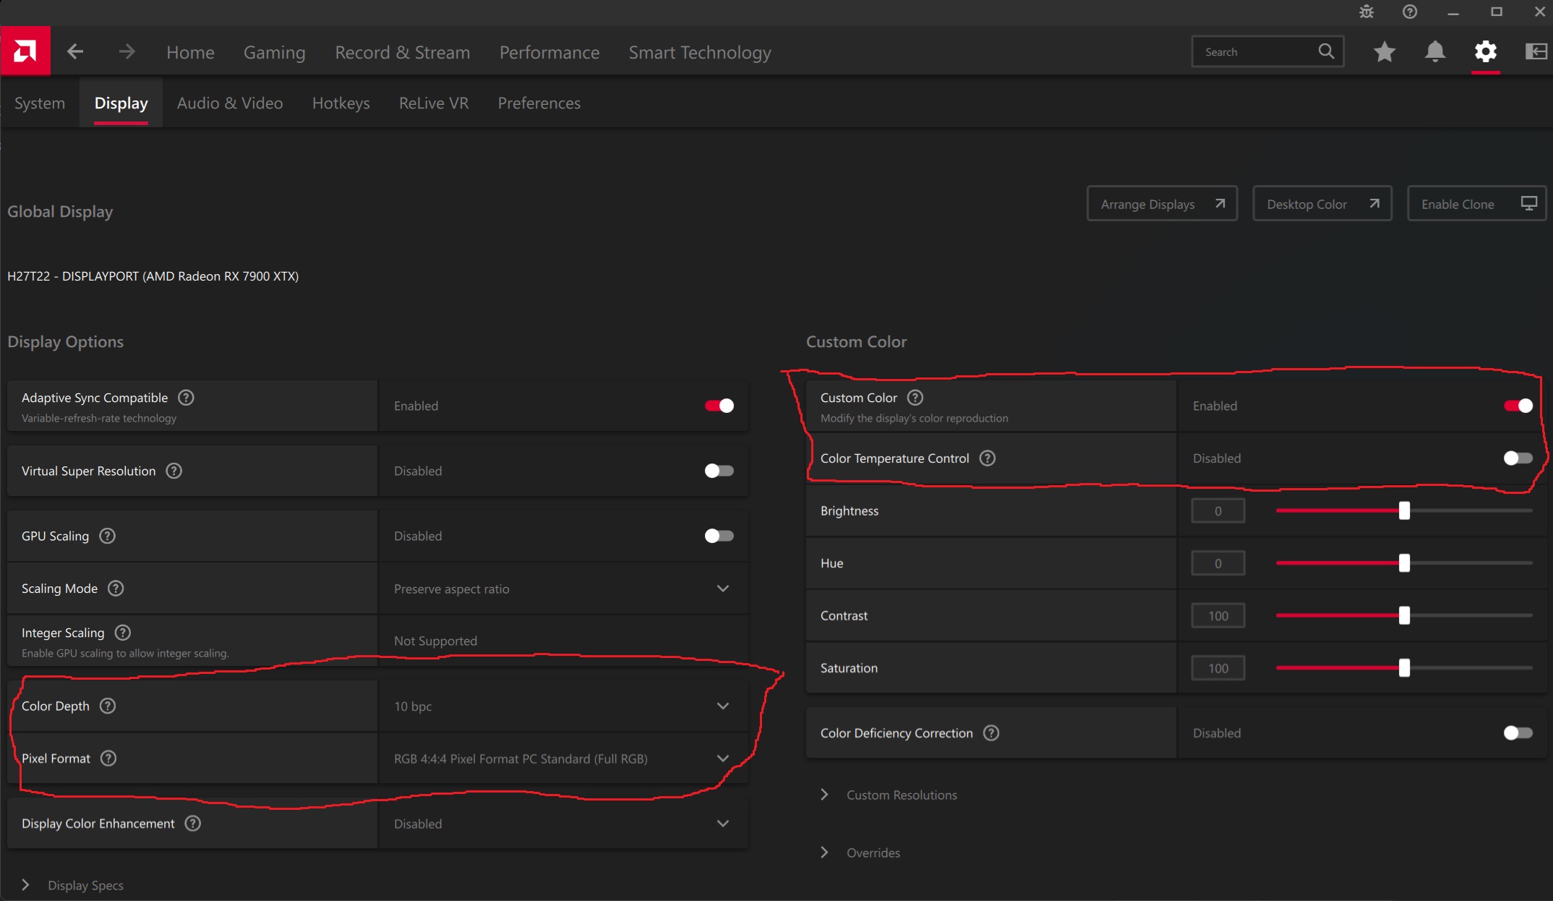Show help for Display Color Enhancement
The width and height of the screenshot is (1553, 901).
(193, 824)
